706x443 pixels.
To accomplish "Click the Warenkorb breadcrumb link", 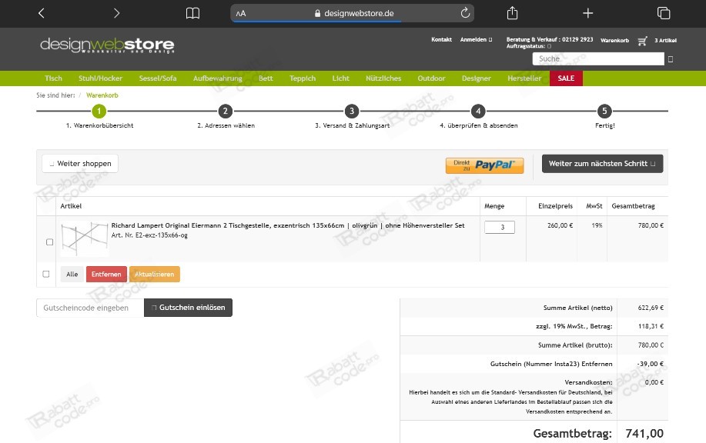I will click(x=102, y=95).
